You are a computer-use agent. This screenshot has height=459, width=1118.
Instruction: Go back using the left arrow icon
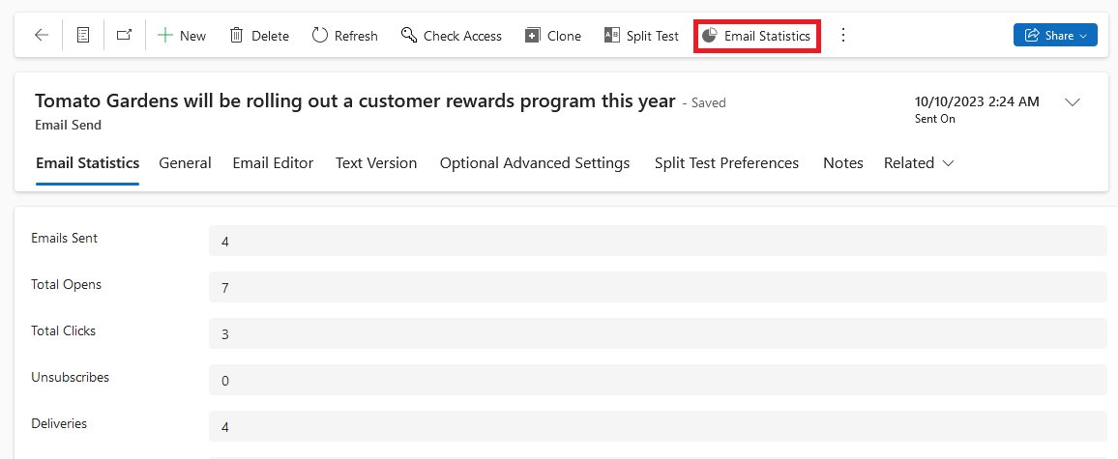[42, 35]
